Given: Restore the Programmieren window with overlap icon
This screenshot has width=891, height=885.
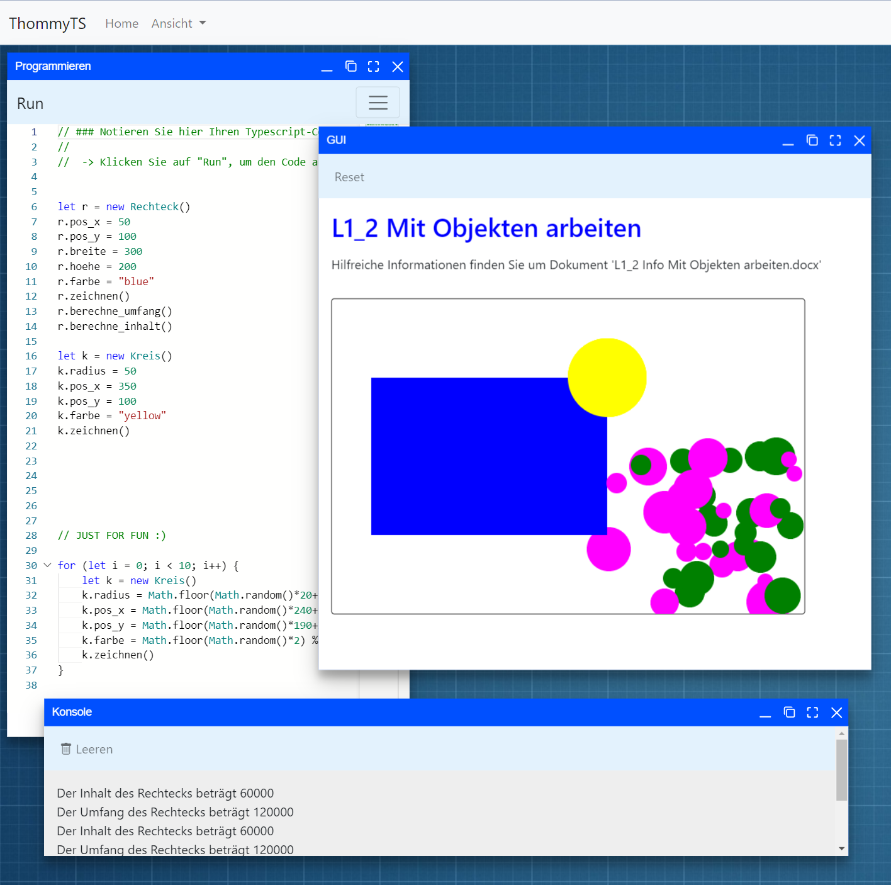Looking at the screenshot, I should 350,67.
